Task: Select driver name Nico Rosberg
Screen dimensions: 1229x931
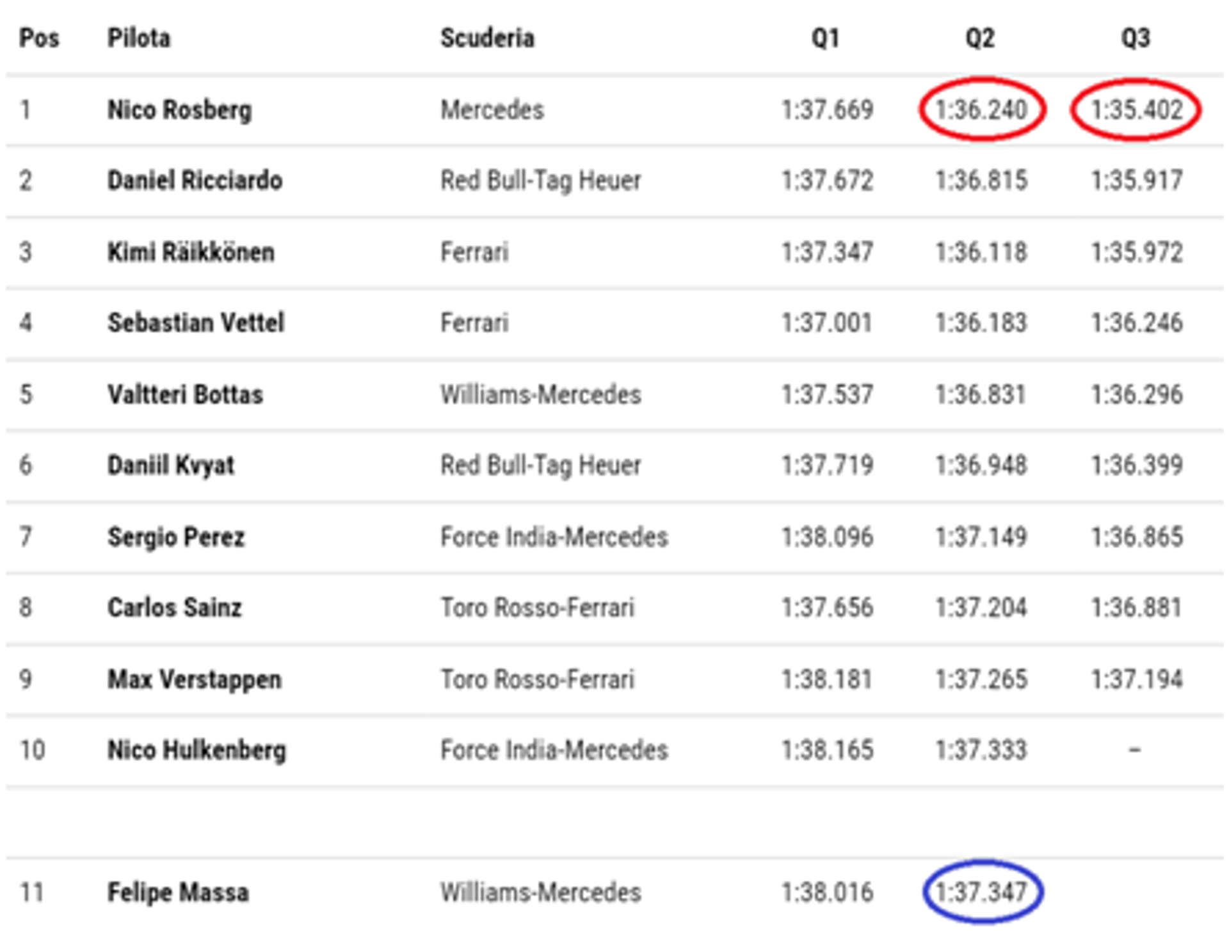Action: pos(179,110)
